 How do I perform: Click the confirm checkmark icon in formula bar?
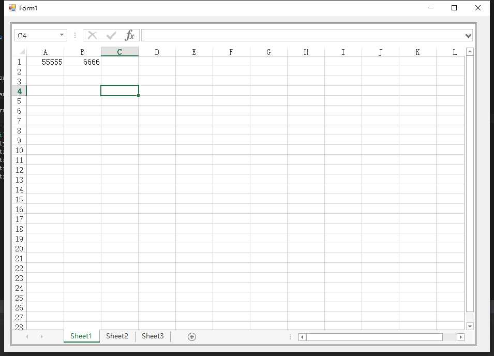111,35
